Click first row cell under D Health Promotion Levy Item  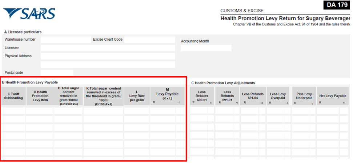click(x=40, y=111)
